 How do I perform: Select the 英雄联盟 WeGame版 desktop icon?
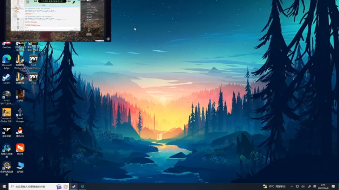pyautogui.click(x=20, y=62)
